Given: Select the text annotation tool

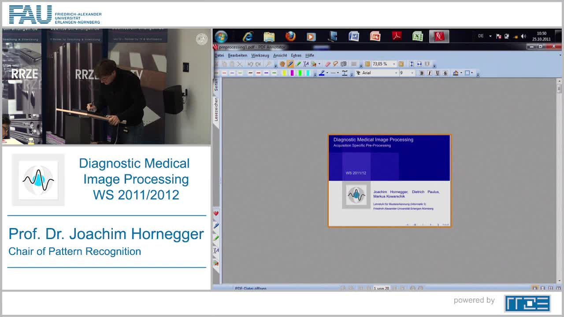Looking at the screenshot, I should 306,64.
